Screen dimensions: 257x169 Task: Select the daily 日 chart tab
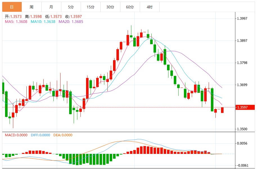point(12,7)
